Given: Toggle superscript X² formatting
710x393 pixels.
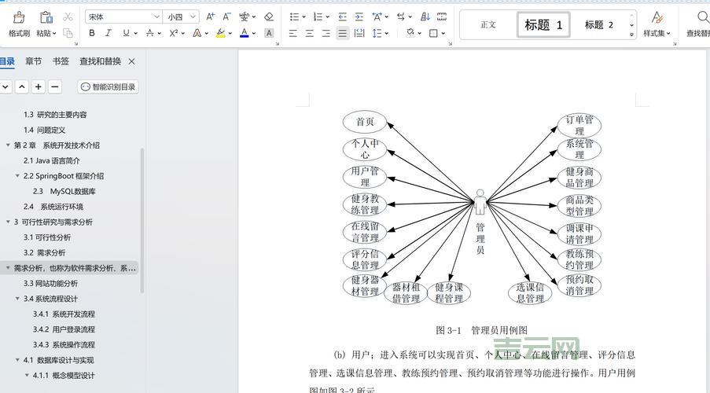Looking at the screenshot, I should pyautogui.click(x=174, y=33).
